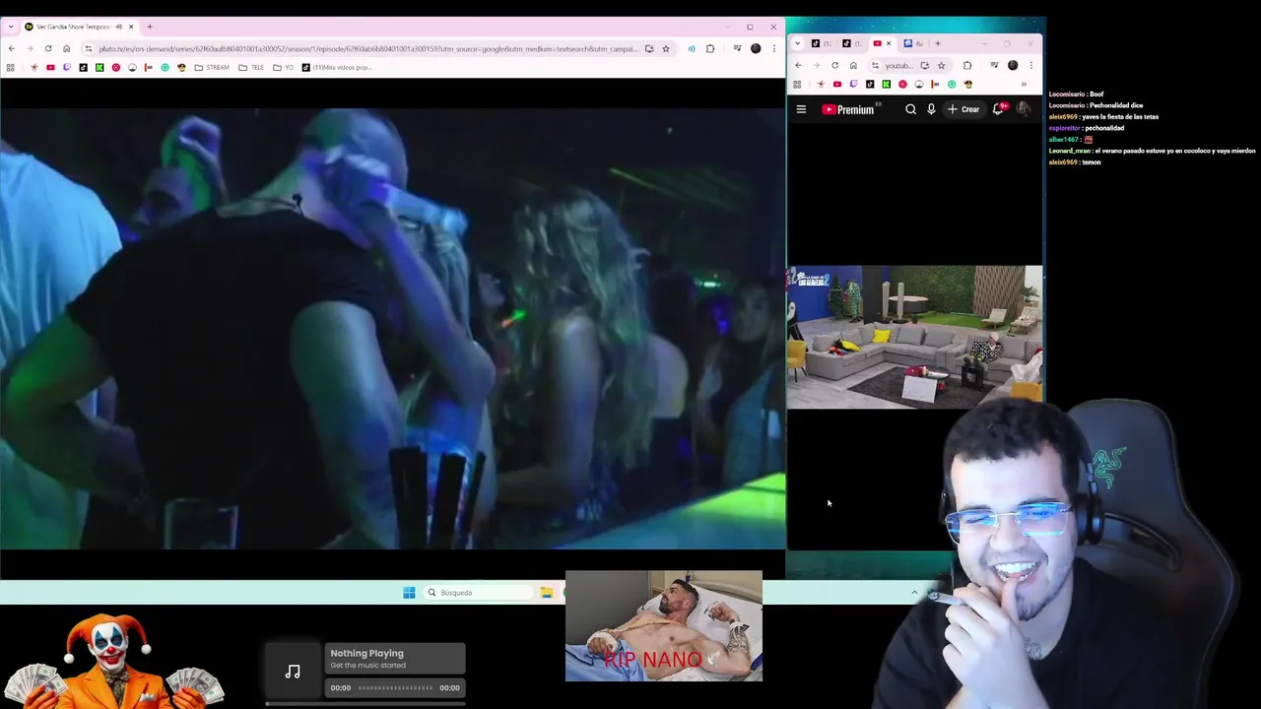
Task: Go back in the Pluto TV browser window
Action: click(x=11, y=48)
